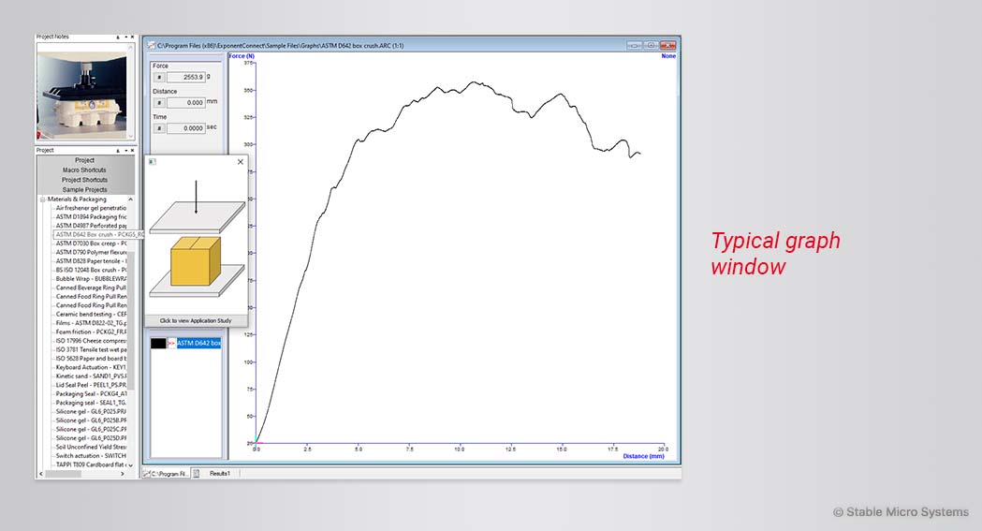The height and width of the screenshot is (531, 982).
Task: Open Lid Seal Peel sample project
Action: (91, 385)
